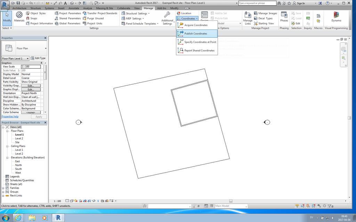Screen dimensions: 356x222
Task: Open Project Parameters
Action: 68,14
